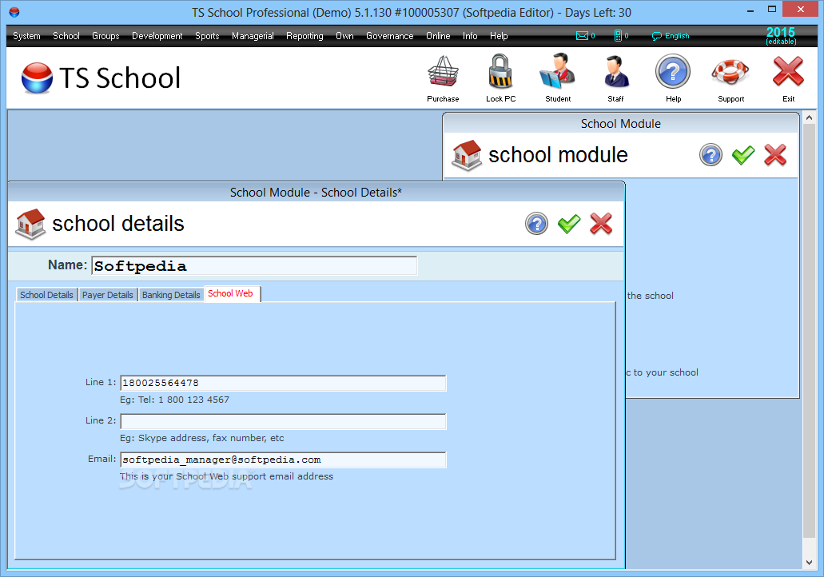Open the Development menu
This screenshot has height=577, width=824.
click(157, 36)
